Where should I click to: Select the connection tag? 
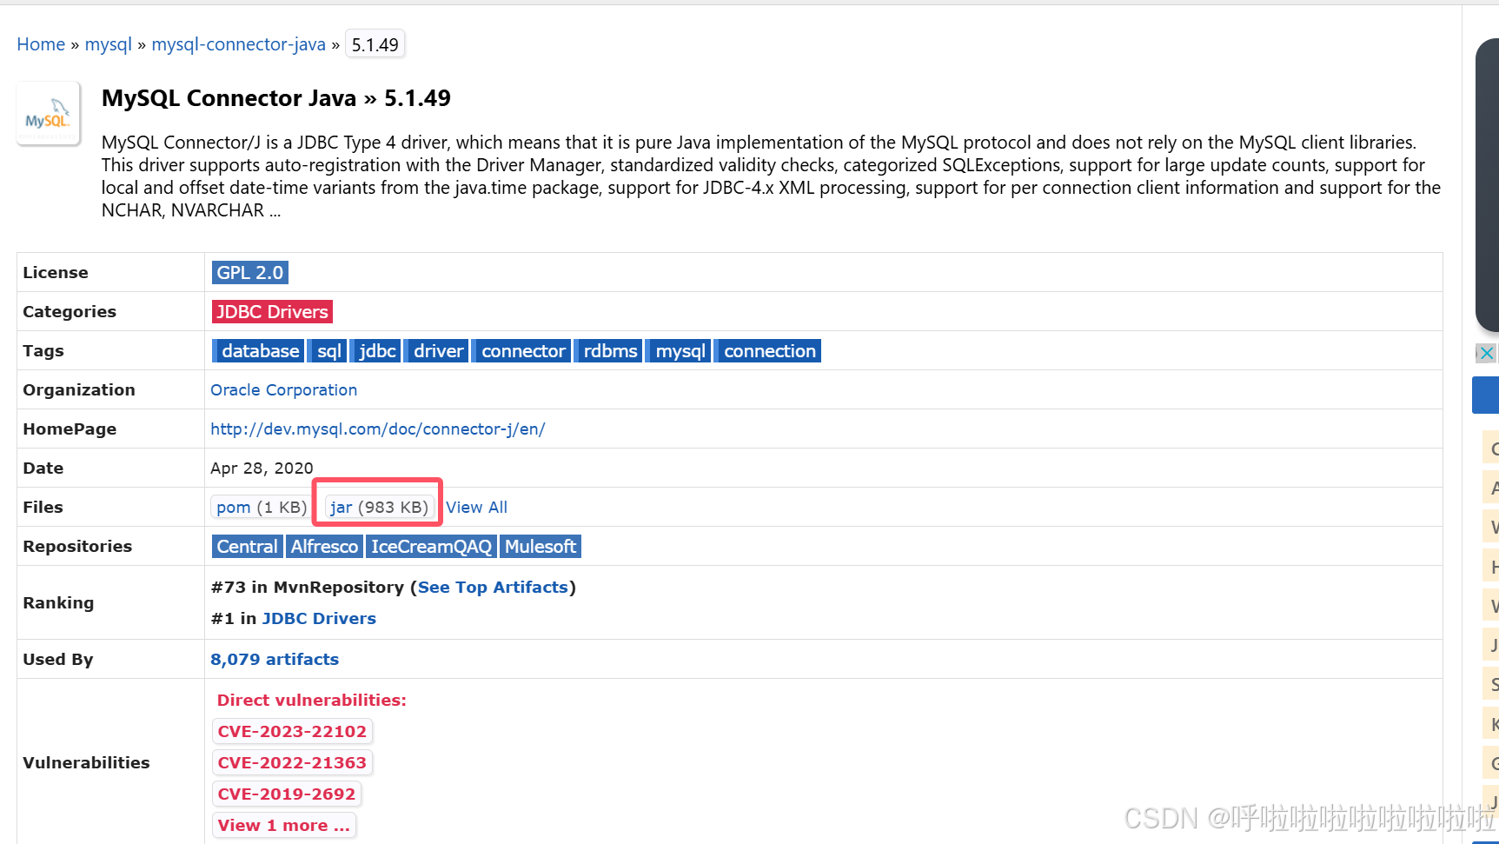tap(769, 351)
